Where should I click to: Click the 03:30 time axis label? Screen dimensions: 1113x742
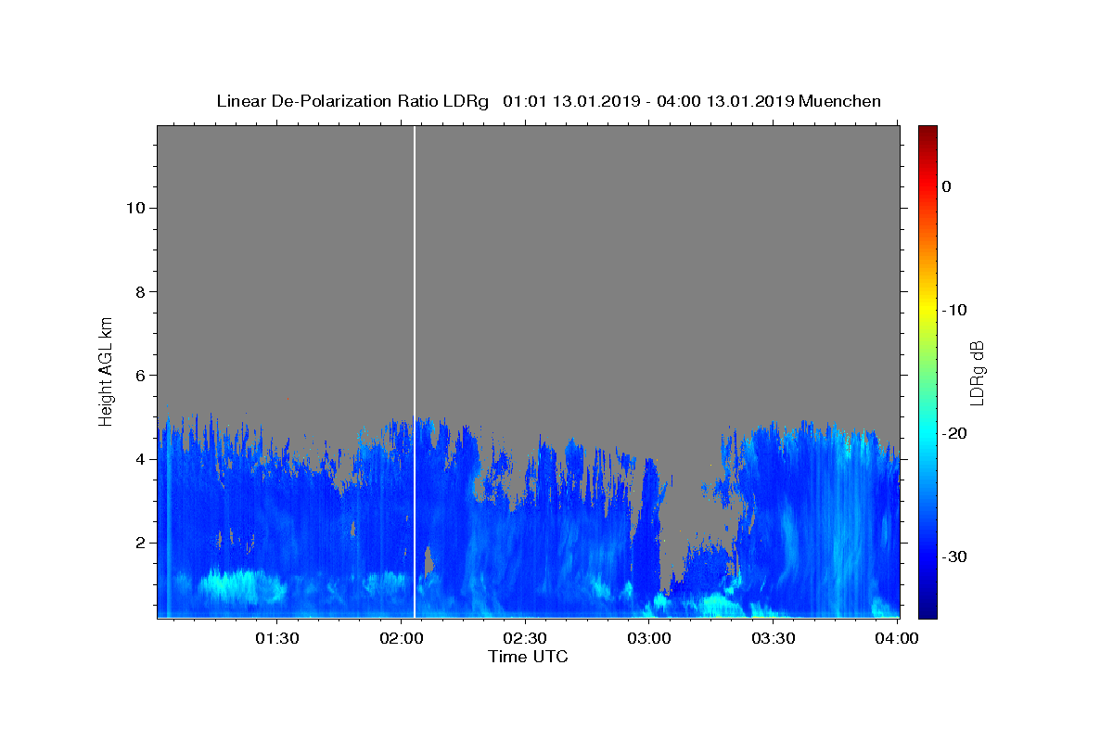[x=774, y=638]
